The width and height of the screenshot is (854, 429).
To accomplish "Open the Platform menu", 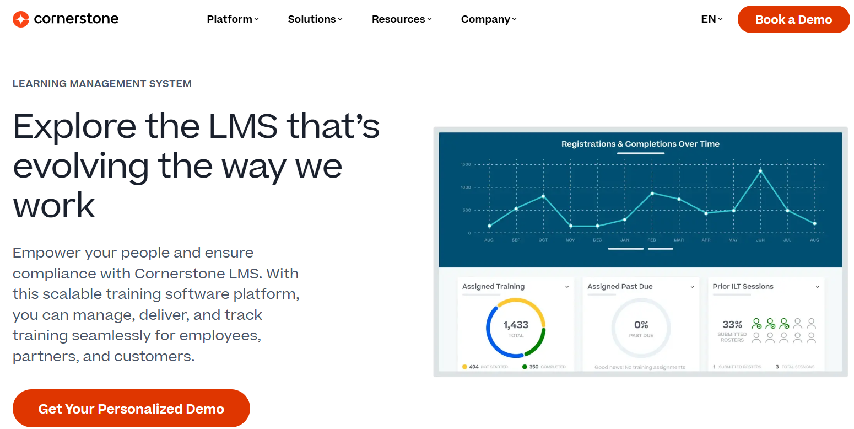I will pyautogui.click(x=233, y=19).
